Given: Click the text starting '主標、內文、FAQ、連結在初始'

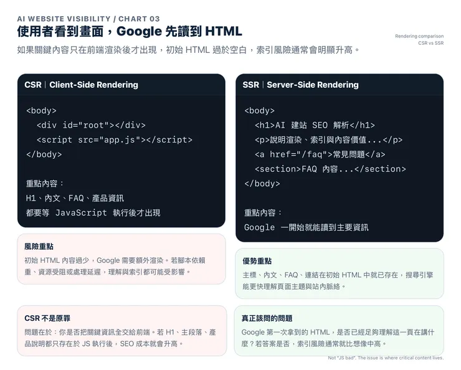Looking at the screenshot, I should [x=338, y=281].
